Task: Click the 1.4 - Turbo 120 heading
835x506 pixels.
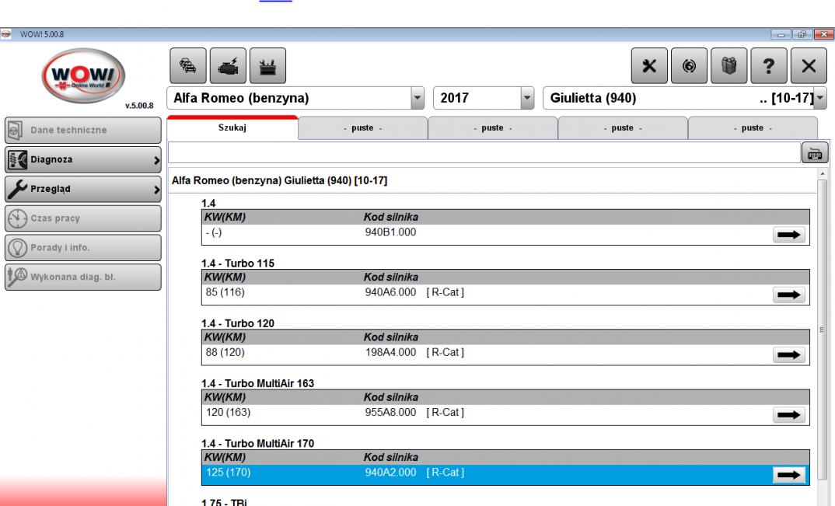Action: click(x=238, y=323)
